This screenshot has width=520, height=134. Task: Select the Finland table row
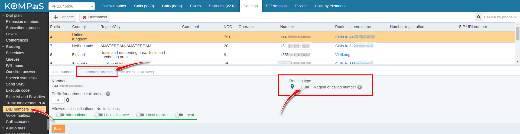(x=282, y=55)
